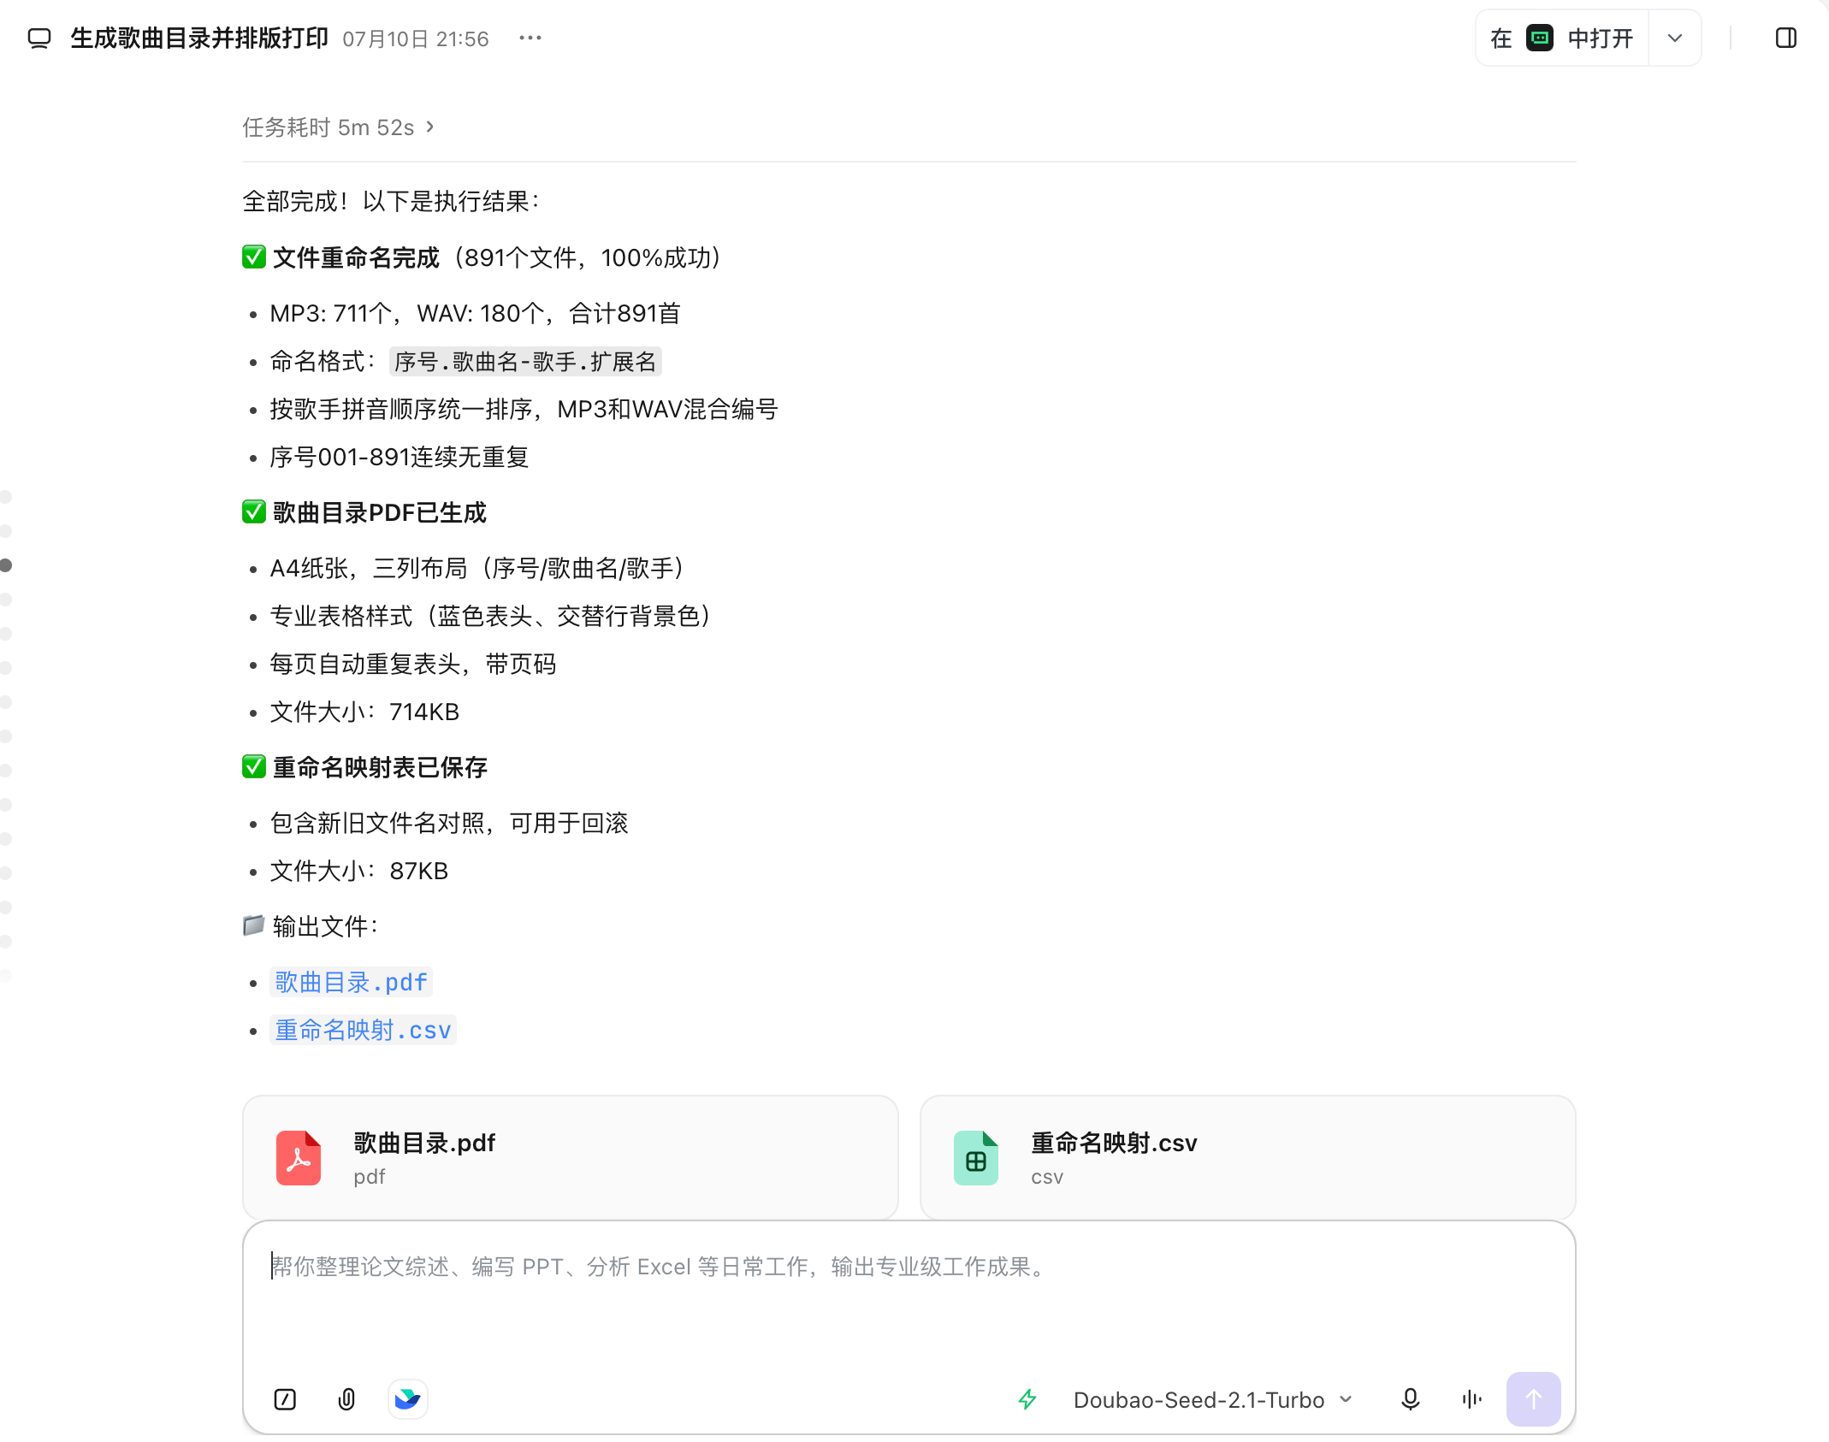Click the green lightning bolt icon
The width and height of the screenshot is (1829, 1442).
(x=1027, y=1399)
